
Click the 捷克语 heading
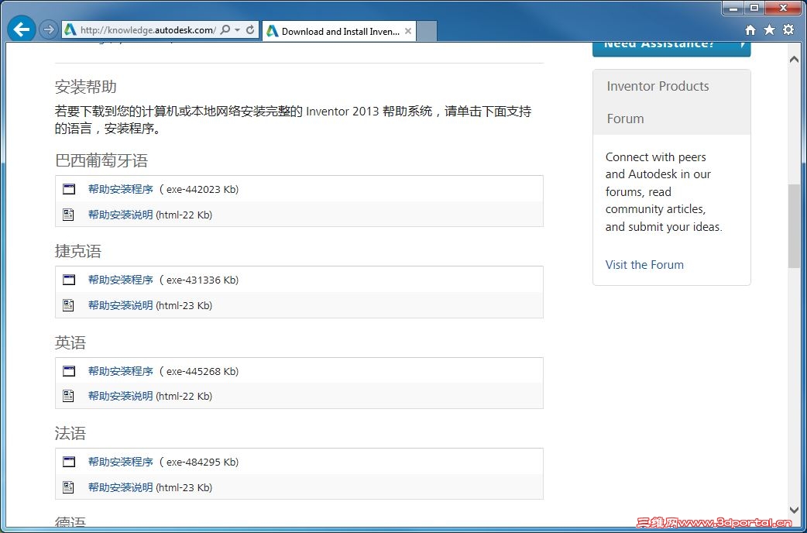[x=77, y=251]
